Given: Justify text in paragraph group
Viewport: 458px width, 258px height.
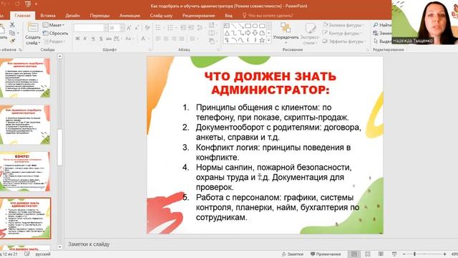Looking at the screenshot, I should coord(182,39).
